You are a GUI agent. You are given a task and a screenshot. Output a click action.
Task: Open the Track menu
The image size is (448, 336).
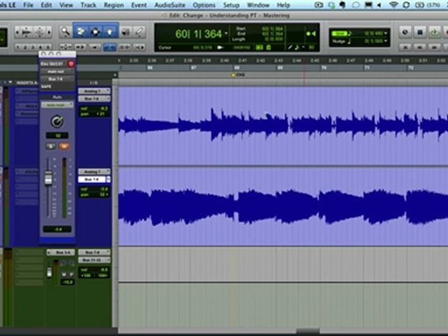tap(88, 5)
